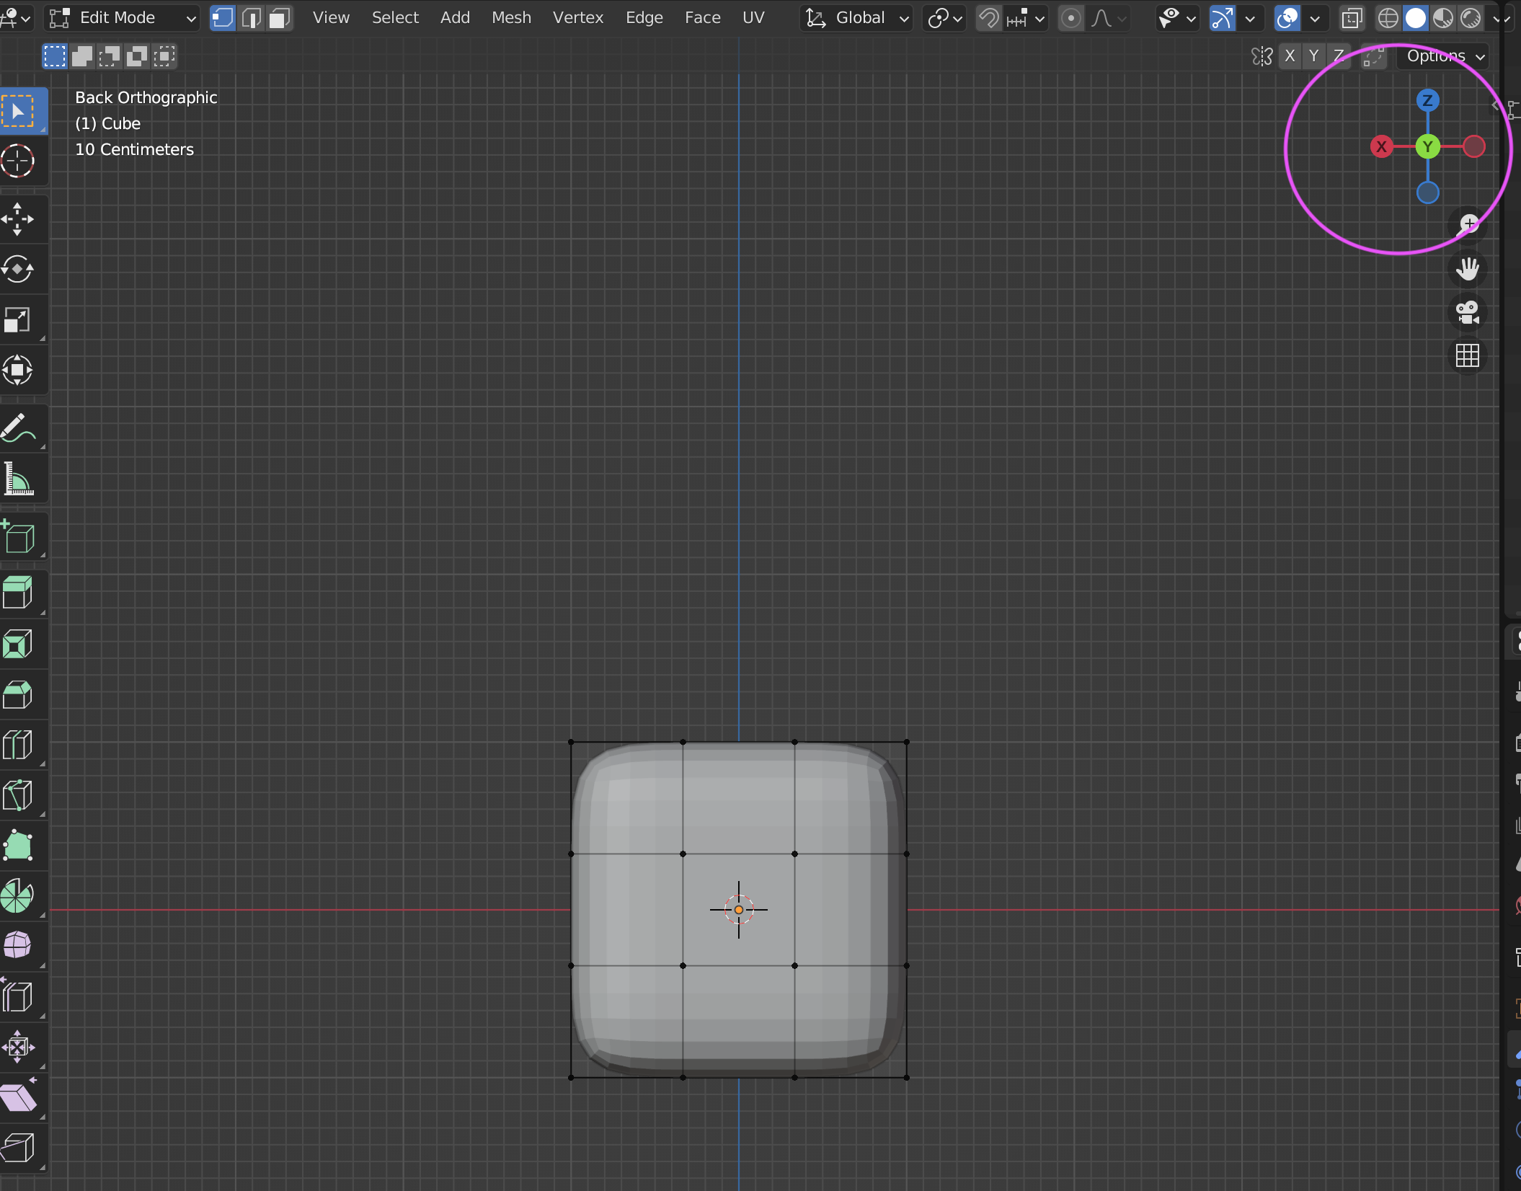Toggle Y axis mirror
This screenshot has width=1521, height=1191.
coord(1313,56)
